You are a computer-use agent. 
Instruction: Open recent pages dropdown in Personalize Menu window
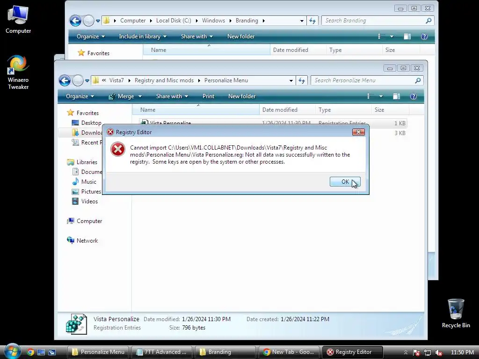(x=87, y=80)
